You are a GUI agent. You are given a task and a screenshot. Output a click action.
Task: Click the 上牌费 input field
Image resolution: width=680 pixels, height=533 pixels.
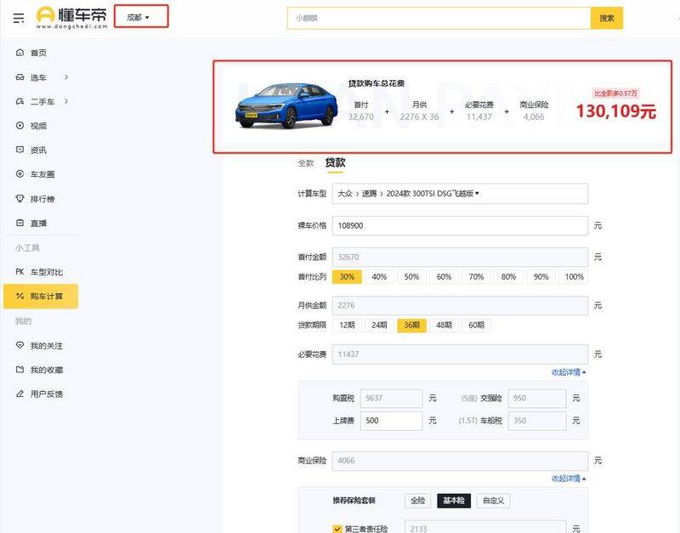pos(391,421)
